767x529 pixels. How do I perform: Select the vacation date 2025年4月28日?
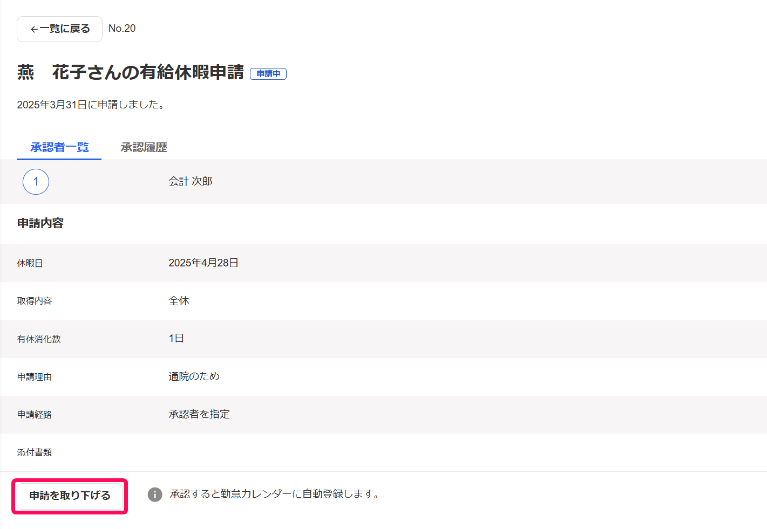pos(203,263)
